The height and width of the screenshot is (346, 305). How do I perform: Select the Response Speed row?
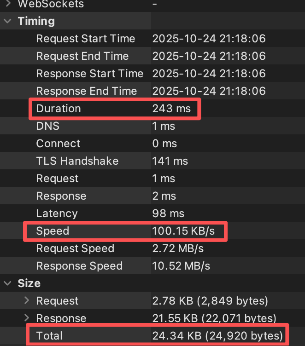point(79,266)
